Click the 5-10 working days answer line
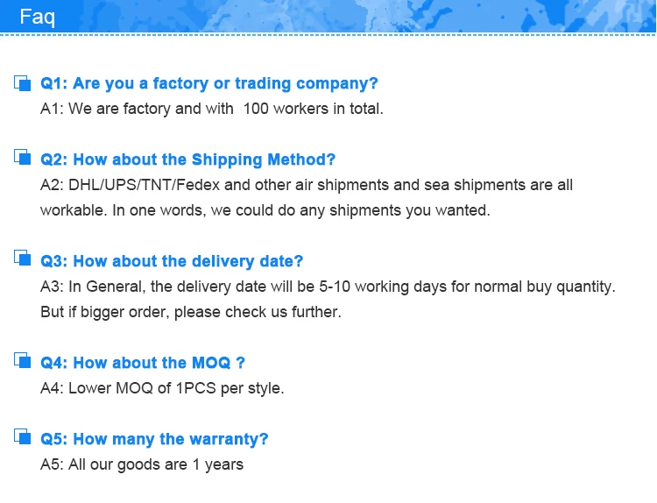 point(328,287)
